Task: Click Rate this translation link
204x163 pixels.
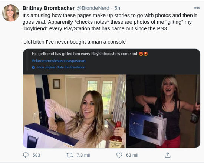Action: click(71, 67)
